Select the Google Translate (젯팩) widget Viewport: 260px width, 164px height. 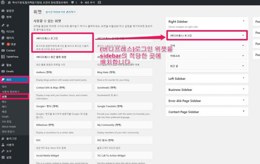[x=123, y=106]
